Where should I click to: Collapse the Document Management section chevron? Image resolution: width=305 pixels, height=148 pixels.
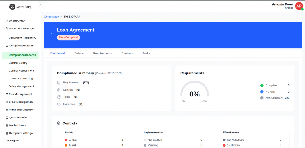(34, 28)
